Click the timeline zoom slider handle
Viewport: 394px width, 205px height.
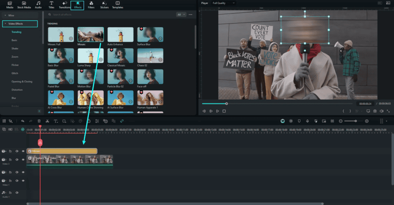click(356, 121)
